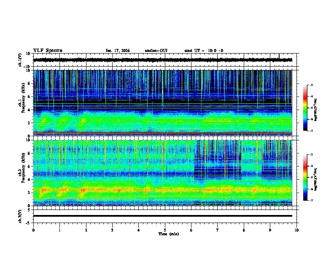Click the '6' kHz tick on ch.2 spectrogram axis
Viewport: 334px width, 258px height.
click(x=29, y=167)
